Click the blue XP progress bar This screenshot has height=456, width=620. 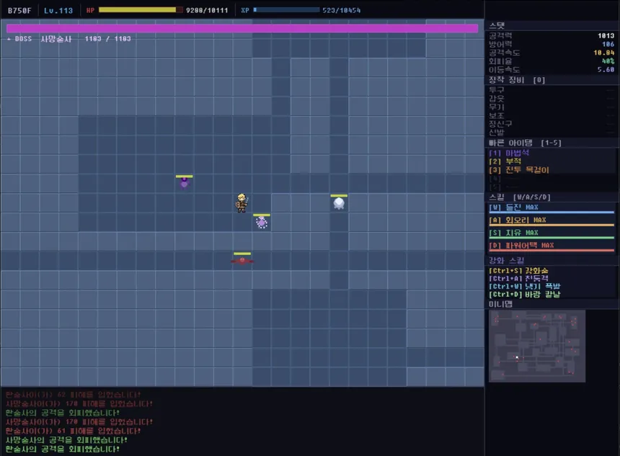tap(286, 10)
